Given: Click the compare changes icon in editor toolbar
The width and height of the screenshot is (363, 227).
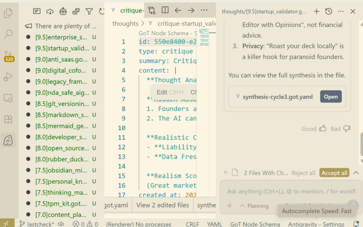Looking at the screenshot, I should [x=152, y=10].
